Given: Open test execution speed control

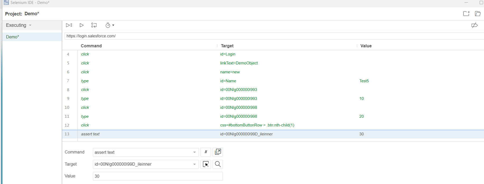Looking at the screenshot, I should [108, 25].
